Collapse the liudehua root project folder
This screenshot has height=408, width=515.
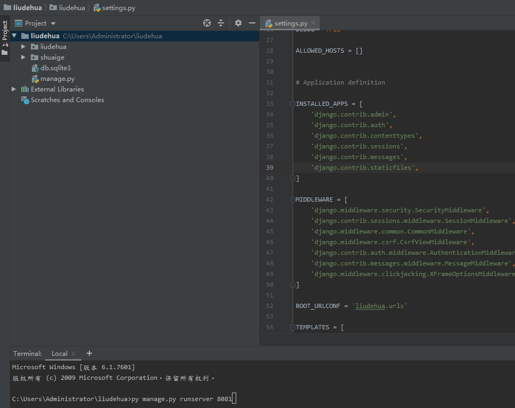click(14, 36)
